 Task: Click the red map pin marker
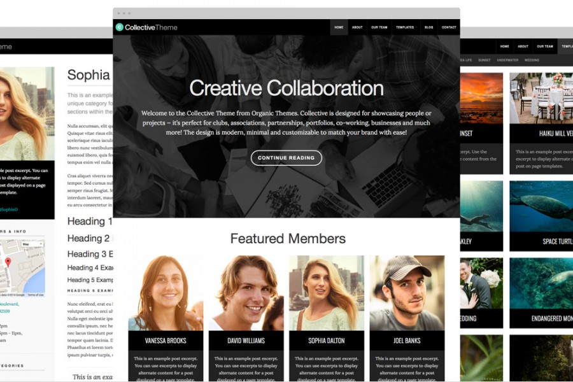click(x=8, y=262)
